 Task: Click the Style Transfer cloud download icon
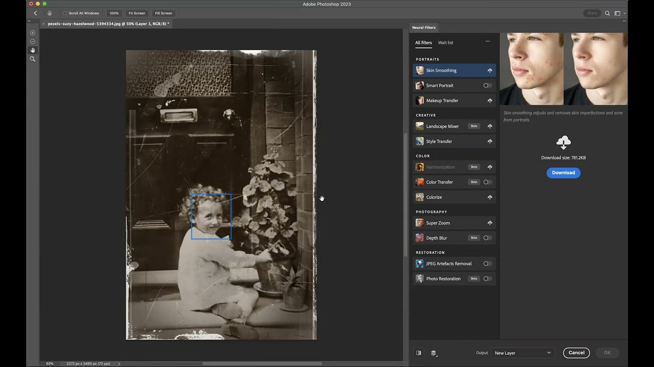click(489, 141)
